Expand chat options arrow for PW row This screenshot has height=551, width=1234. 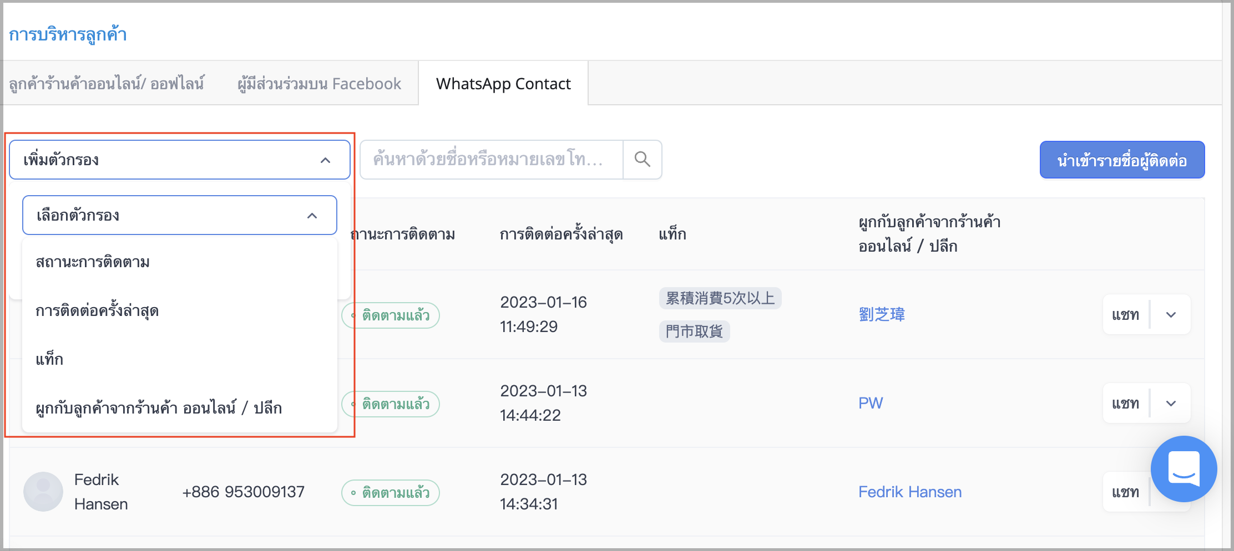(1171, 403)
